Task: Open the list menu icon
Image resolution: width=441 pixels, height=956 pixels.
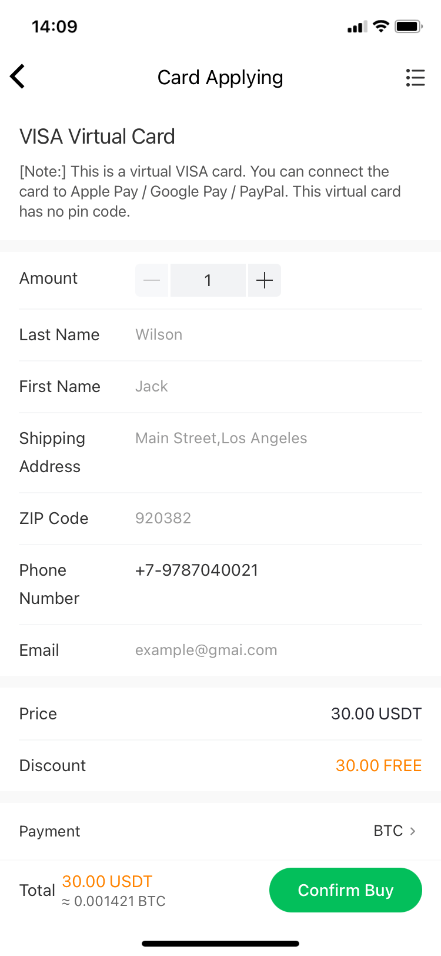Action: (415, 78)
